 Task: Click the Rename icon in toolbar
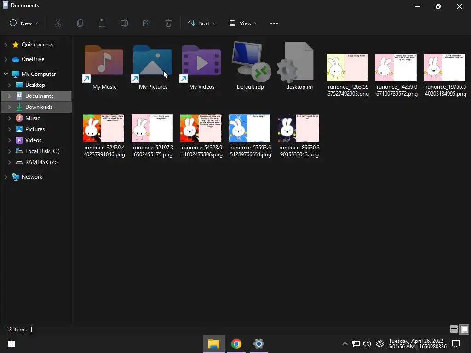[x=124, y=23]
